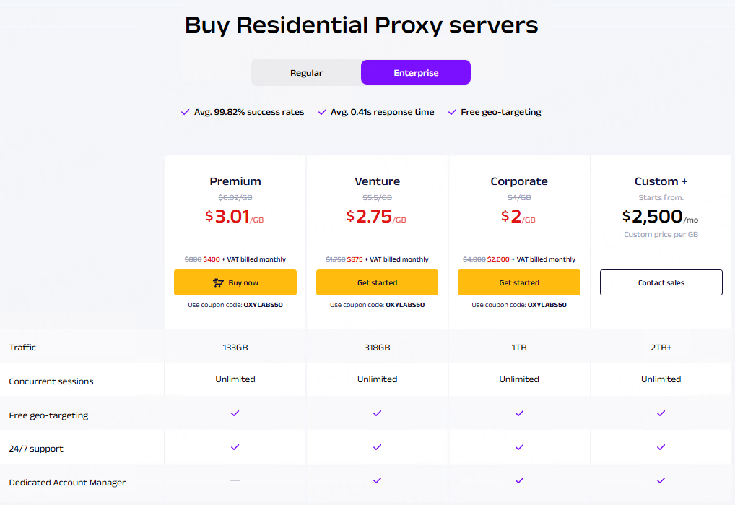
Task: Click Get started under Corporate plan
Action: point(519,282)
